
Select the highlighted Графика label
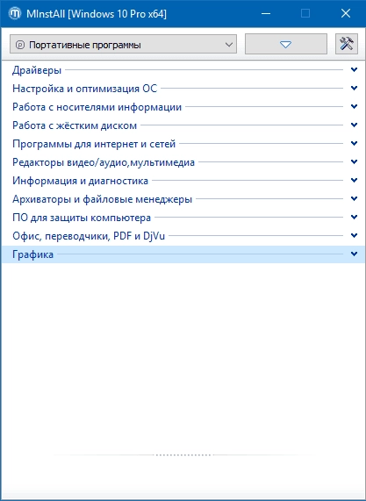[x=33, y=254]
